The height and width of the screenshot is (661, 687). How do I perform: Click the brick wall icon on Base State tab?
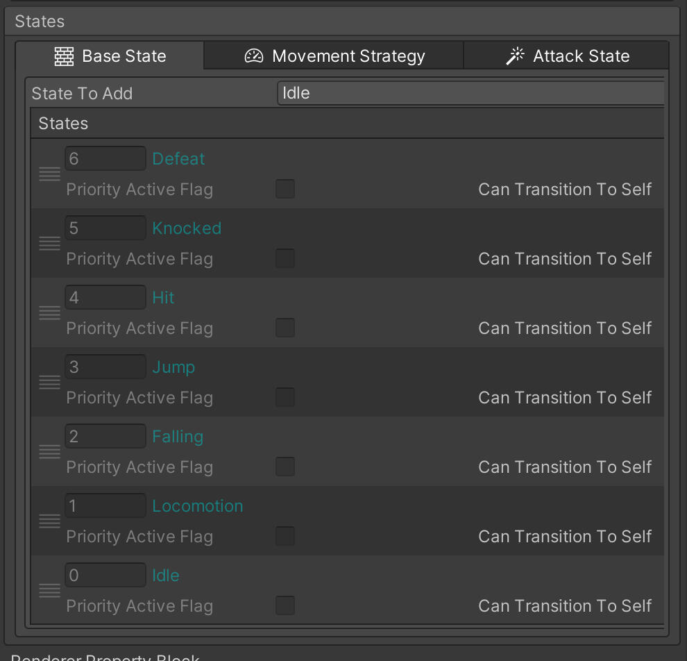pos(64,56)
